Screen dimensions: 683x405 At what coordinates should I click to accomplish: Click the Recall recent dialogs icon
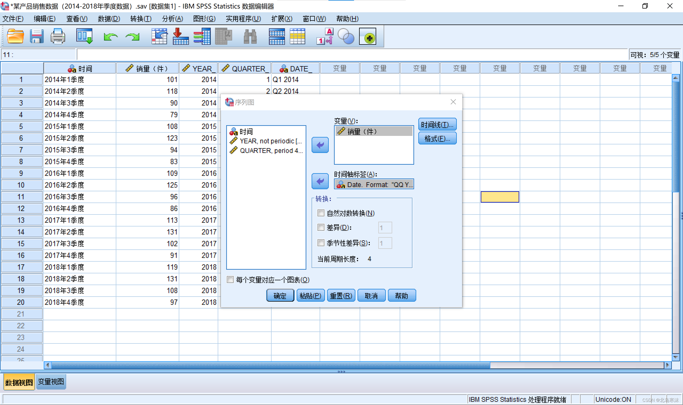[84, 36]
